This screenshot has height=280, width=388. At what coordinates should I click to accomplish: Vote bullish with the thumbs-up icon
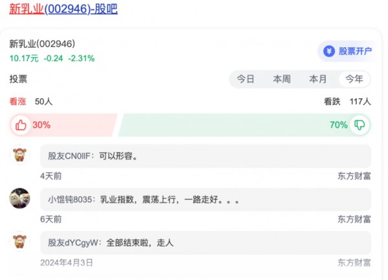click(21, 125)
